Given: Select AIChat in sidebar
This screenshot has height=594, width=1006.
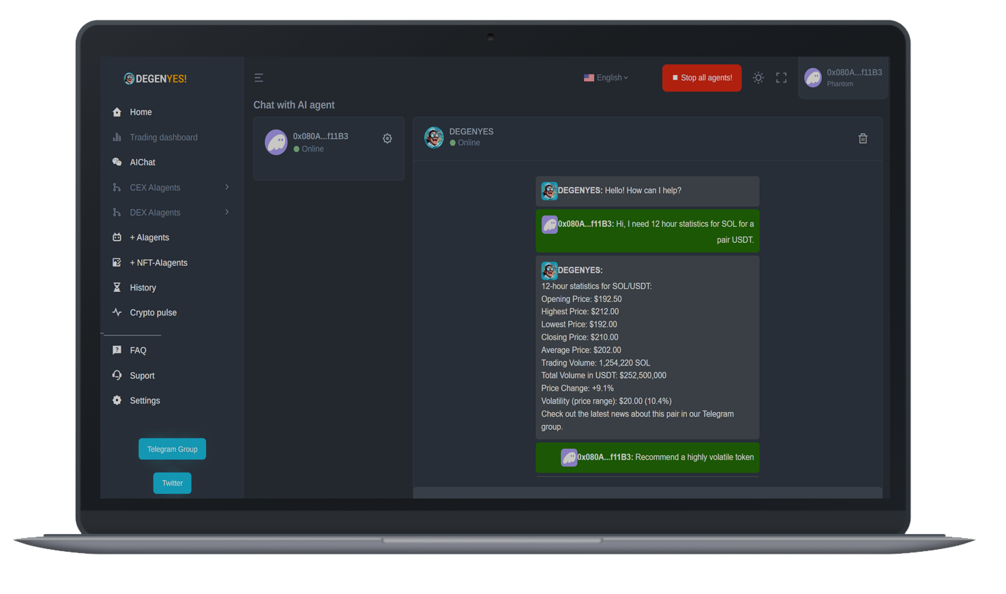Looking at the screenshot, I should click(x=142, y=162).
